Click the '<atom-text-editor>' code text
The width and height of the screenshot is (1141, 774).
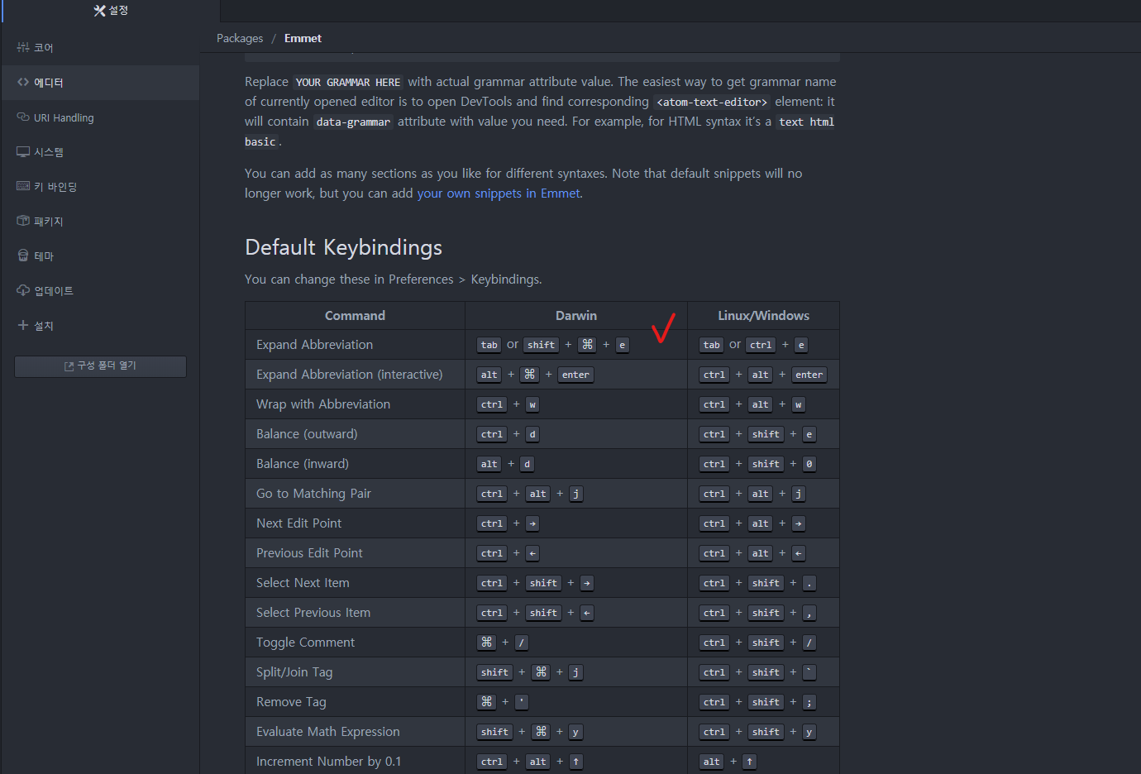tap(712, 103)
